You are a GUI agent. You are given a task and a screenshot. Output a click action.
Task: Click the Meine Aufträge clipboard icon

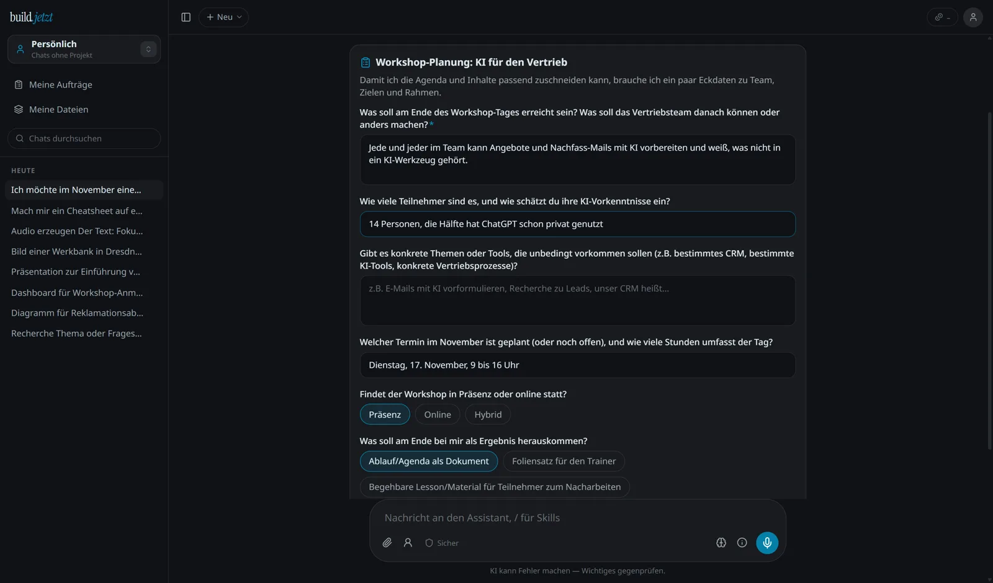pyautogui.click(x=19, y=84)
